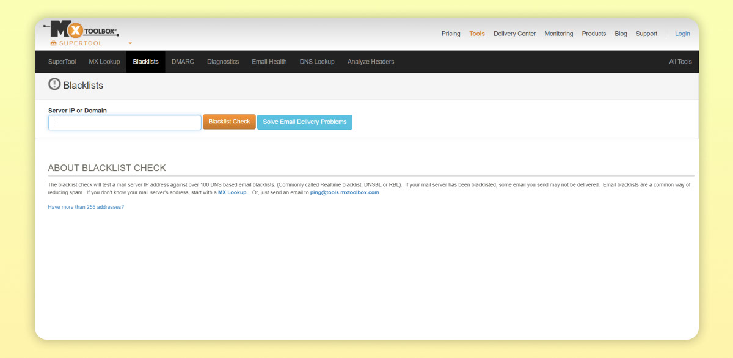The height and width of the screenshot is (358, 733).
Task: Switch to the MX Lookup tab
Action: pos(104,62)
